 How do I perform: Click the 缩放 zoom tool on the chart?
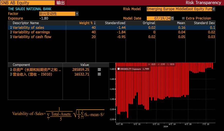pyautogui.click(x=171, y=64)
